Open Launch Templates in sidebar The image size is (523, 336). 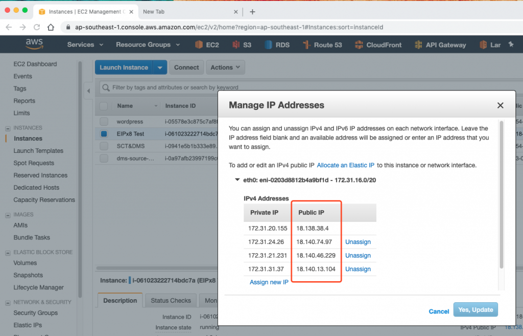[x=38, y=151]
